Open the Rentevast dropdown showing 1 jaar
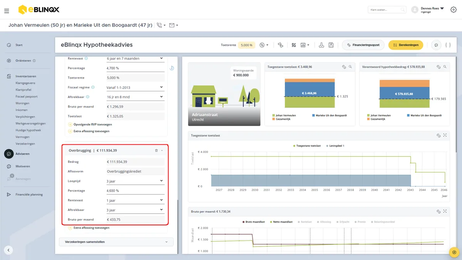The height and width of the screenshot is (260, 462). [x=135, y=200]
